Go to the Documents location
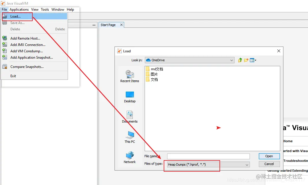This screenshot has width=308, height=185. pos(130,117)
